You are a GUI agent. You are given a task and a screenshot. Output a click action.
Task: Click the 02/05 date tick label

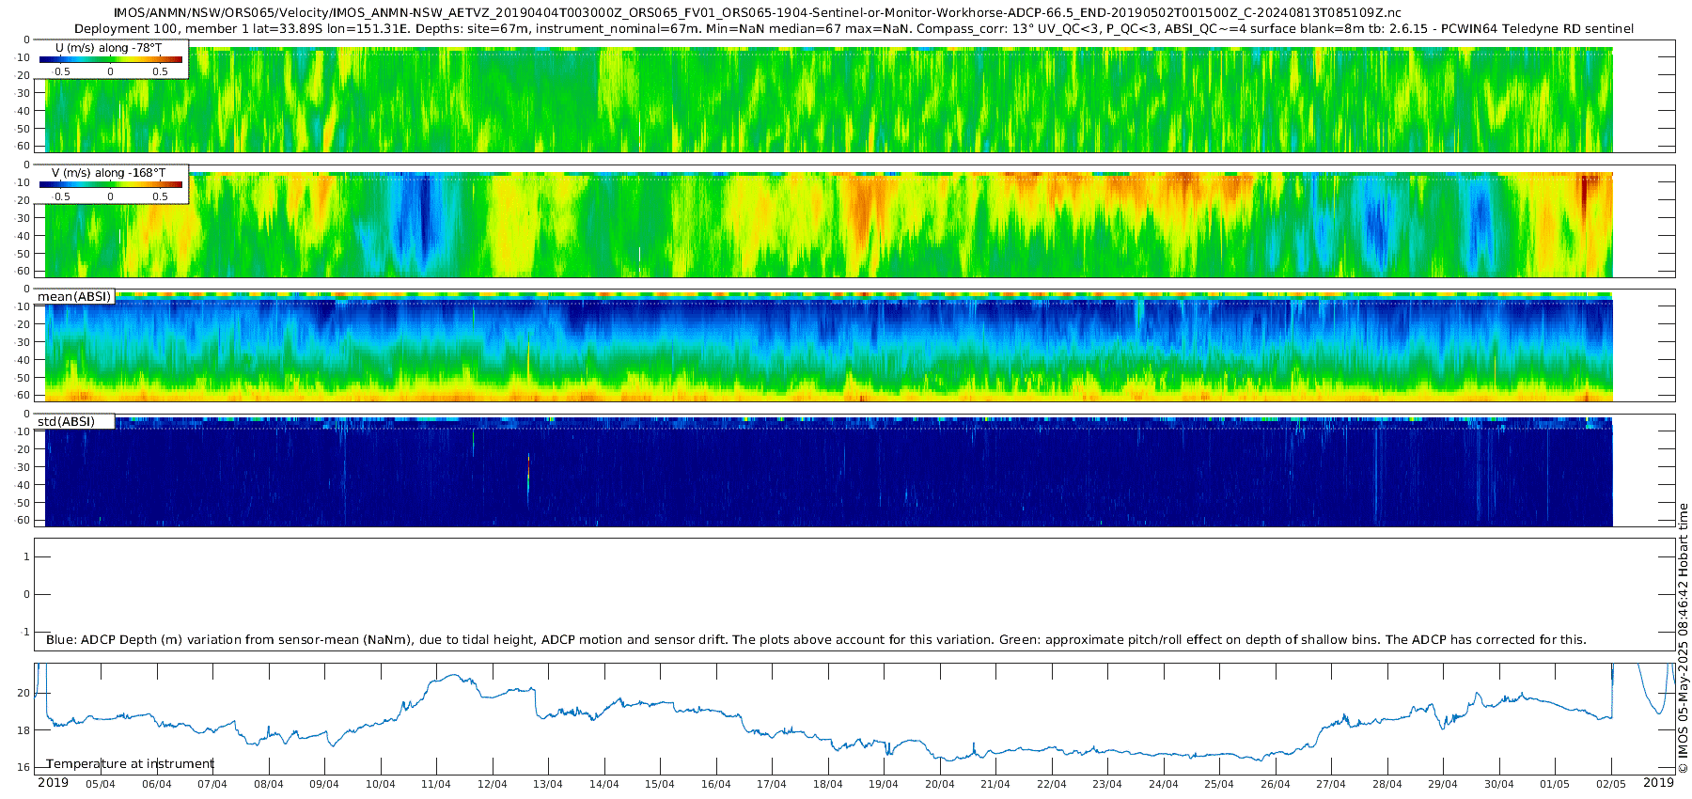[1611, 785]
